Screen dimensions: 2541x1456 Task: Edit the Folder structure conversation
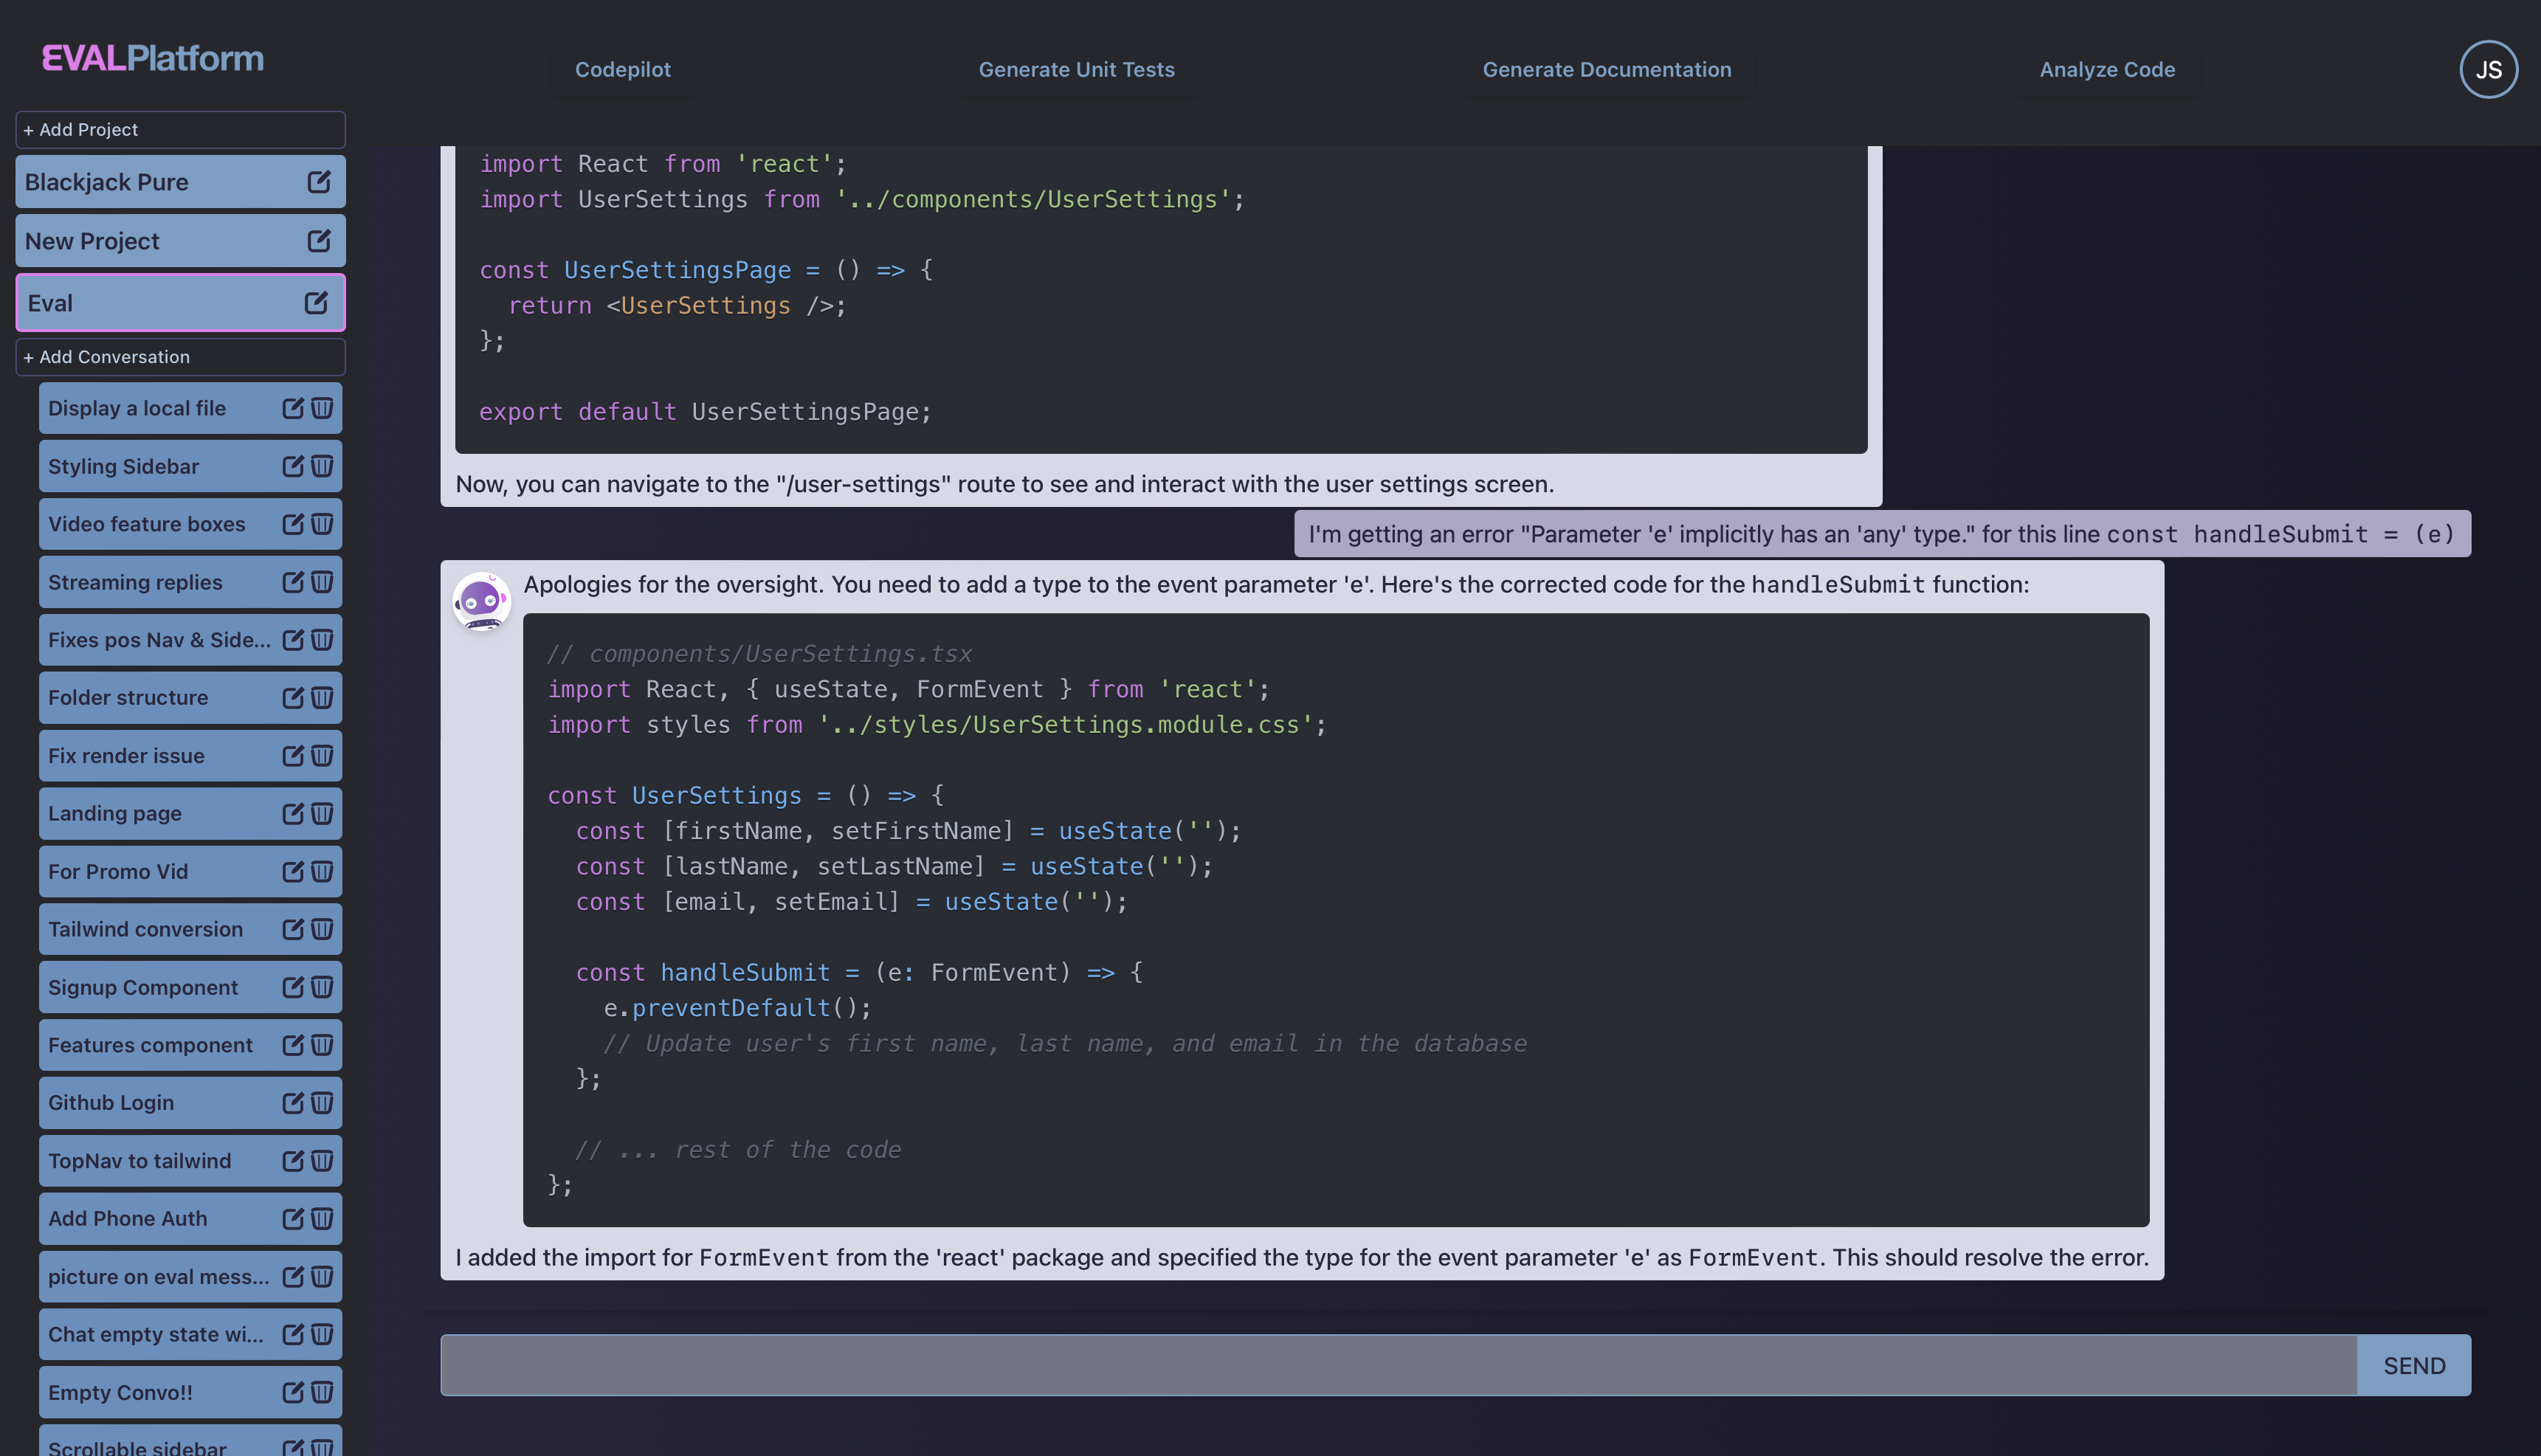coord(293,697)
